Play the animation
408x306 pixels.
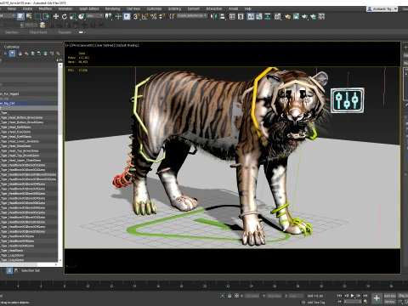(353, 296)
